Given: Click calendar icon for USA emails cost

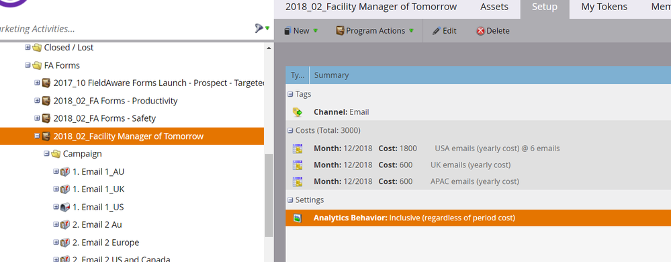Looking at the screenshot, I should (298, 148).
